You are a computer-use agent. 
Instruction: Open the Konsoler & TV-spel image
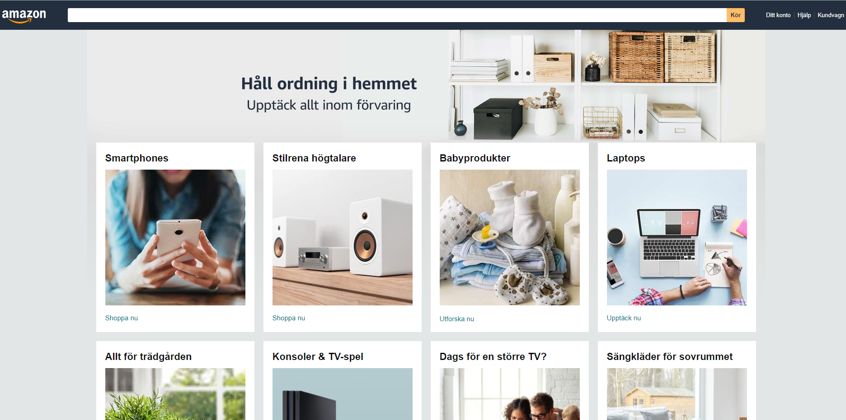tap(343, 394)
